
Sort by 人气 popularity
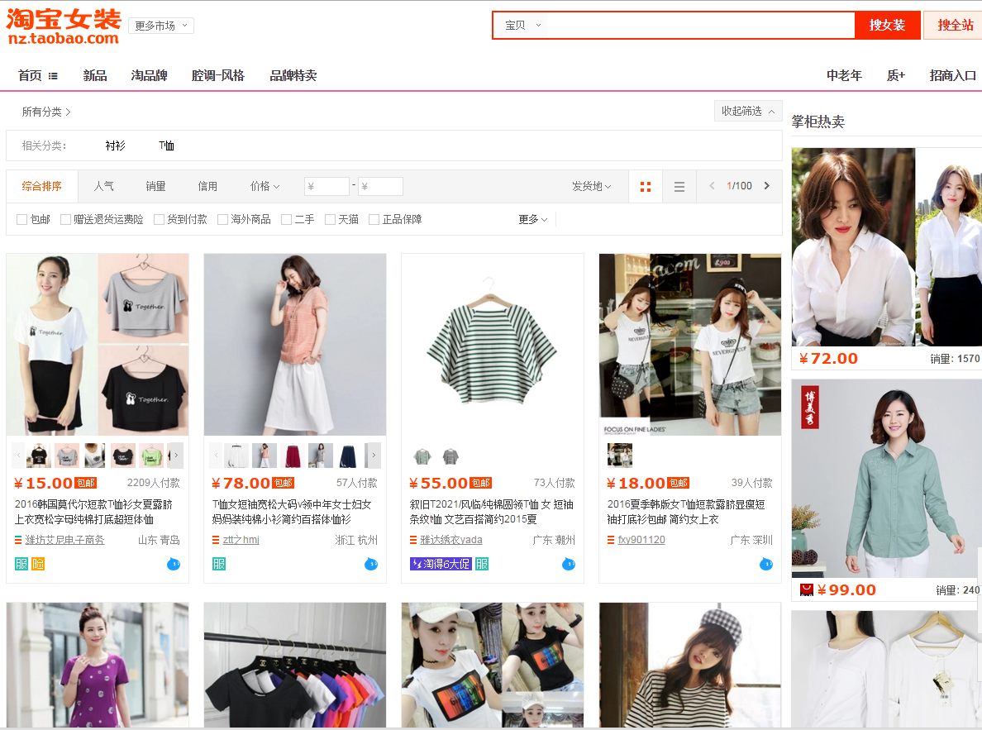(104, 186)
